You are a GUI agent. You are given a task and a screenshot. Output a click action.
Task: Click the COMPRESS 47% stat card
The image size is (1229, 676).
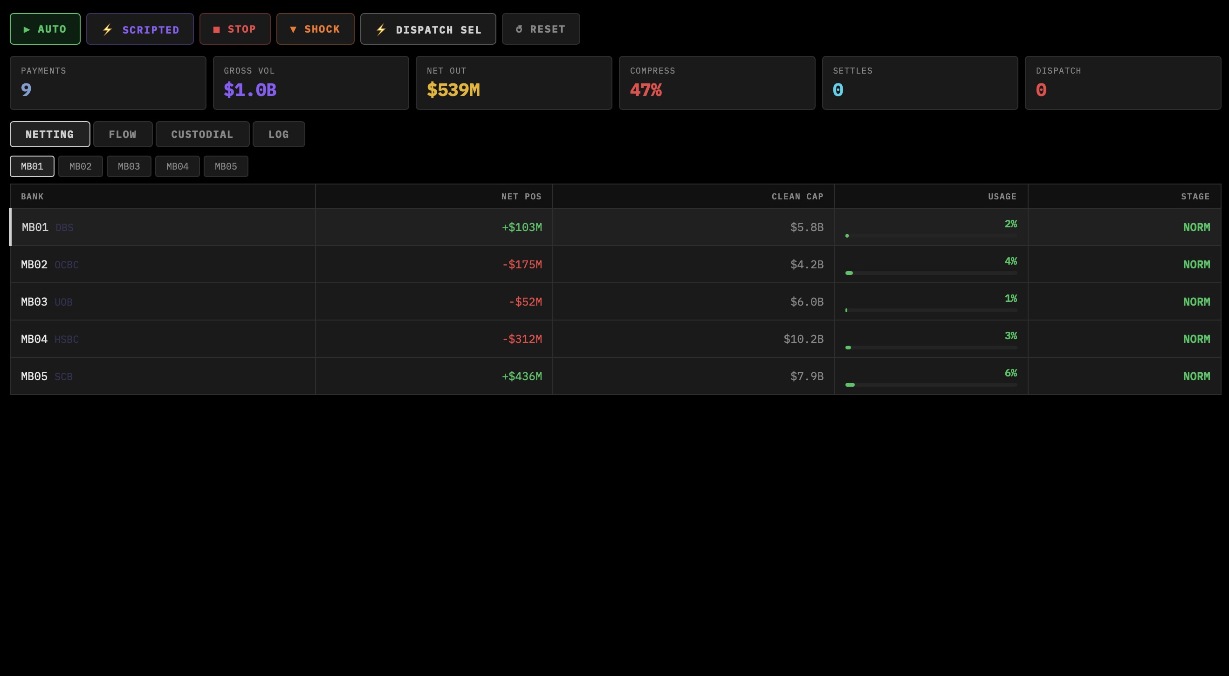point(717,83)
